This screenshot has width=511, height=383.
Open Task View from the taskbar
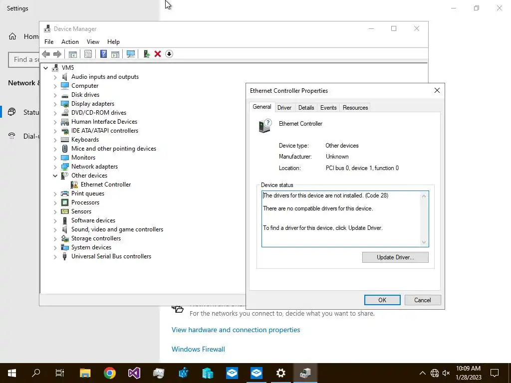coord(60,373)
